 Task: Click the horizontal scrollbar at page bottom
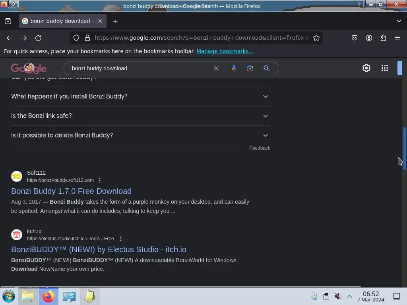coord(181,286)
